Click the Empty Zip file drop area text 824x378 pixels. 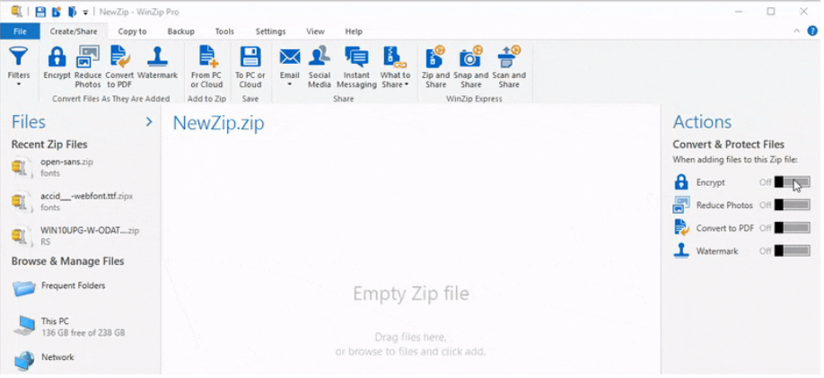pos(411,294)
